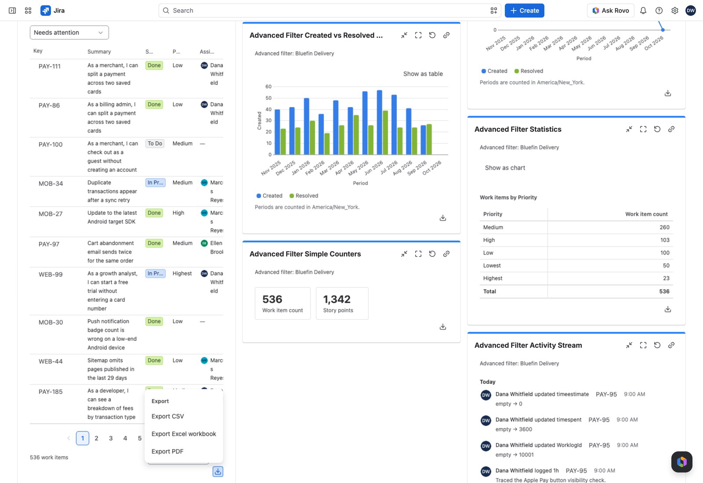This screenshot has width=703, height=483.
Task: Go to page 2 of work items
Action: point(97,438)
